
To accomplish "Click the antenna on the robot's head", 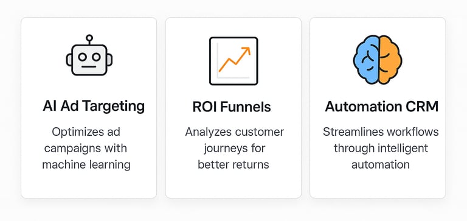I will click(89, 40).
